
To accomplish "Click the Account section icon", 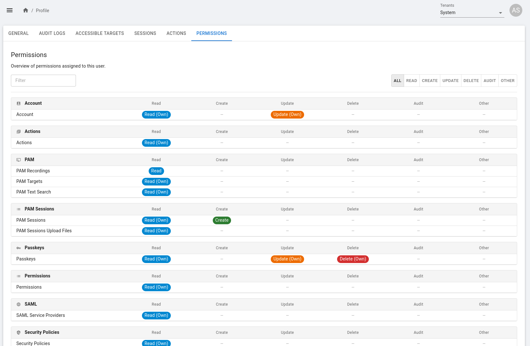I will 19,103.
